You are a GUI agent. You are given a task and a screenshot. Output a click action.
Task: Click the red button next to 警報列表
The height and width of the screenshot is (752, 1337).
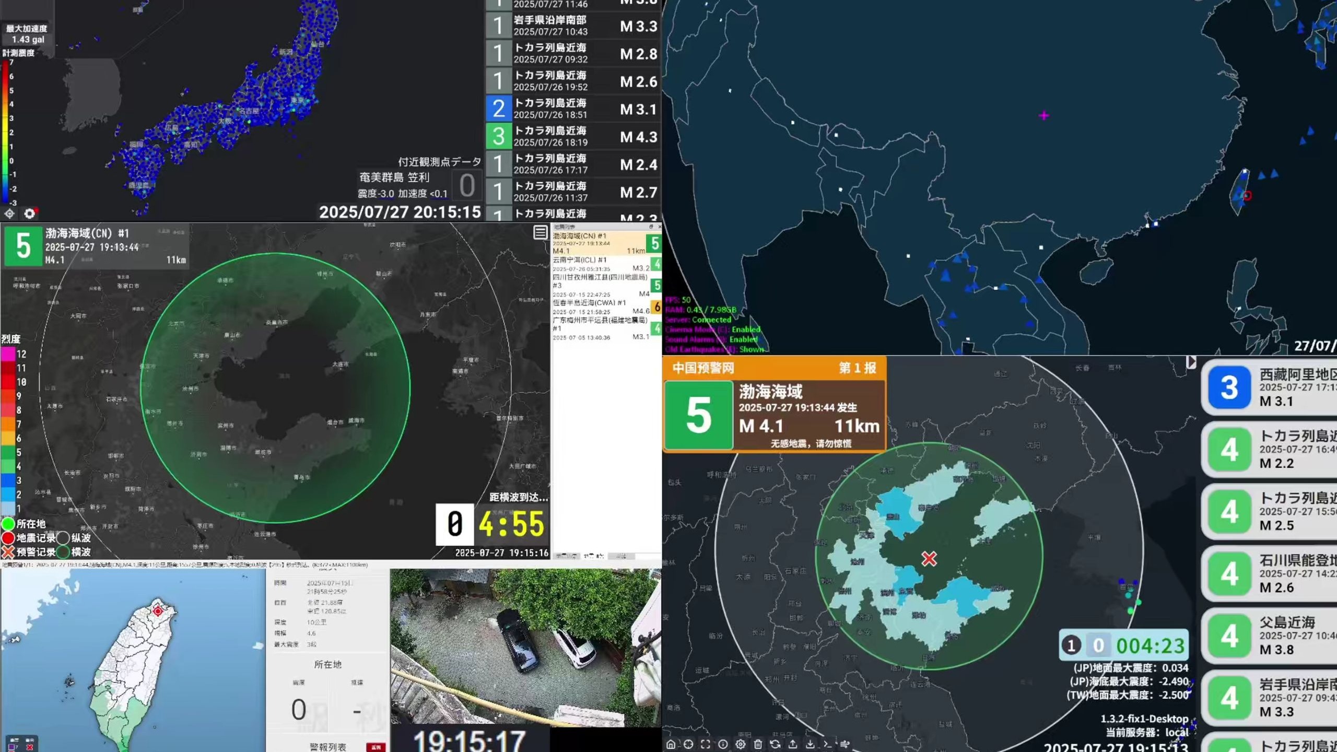(376, 747)
